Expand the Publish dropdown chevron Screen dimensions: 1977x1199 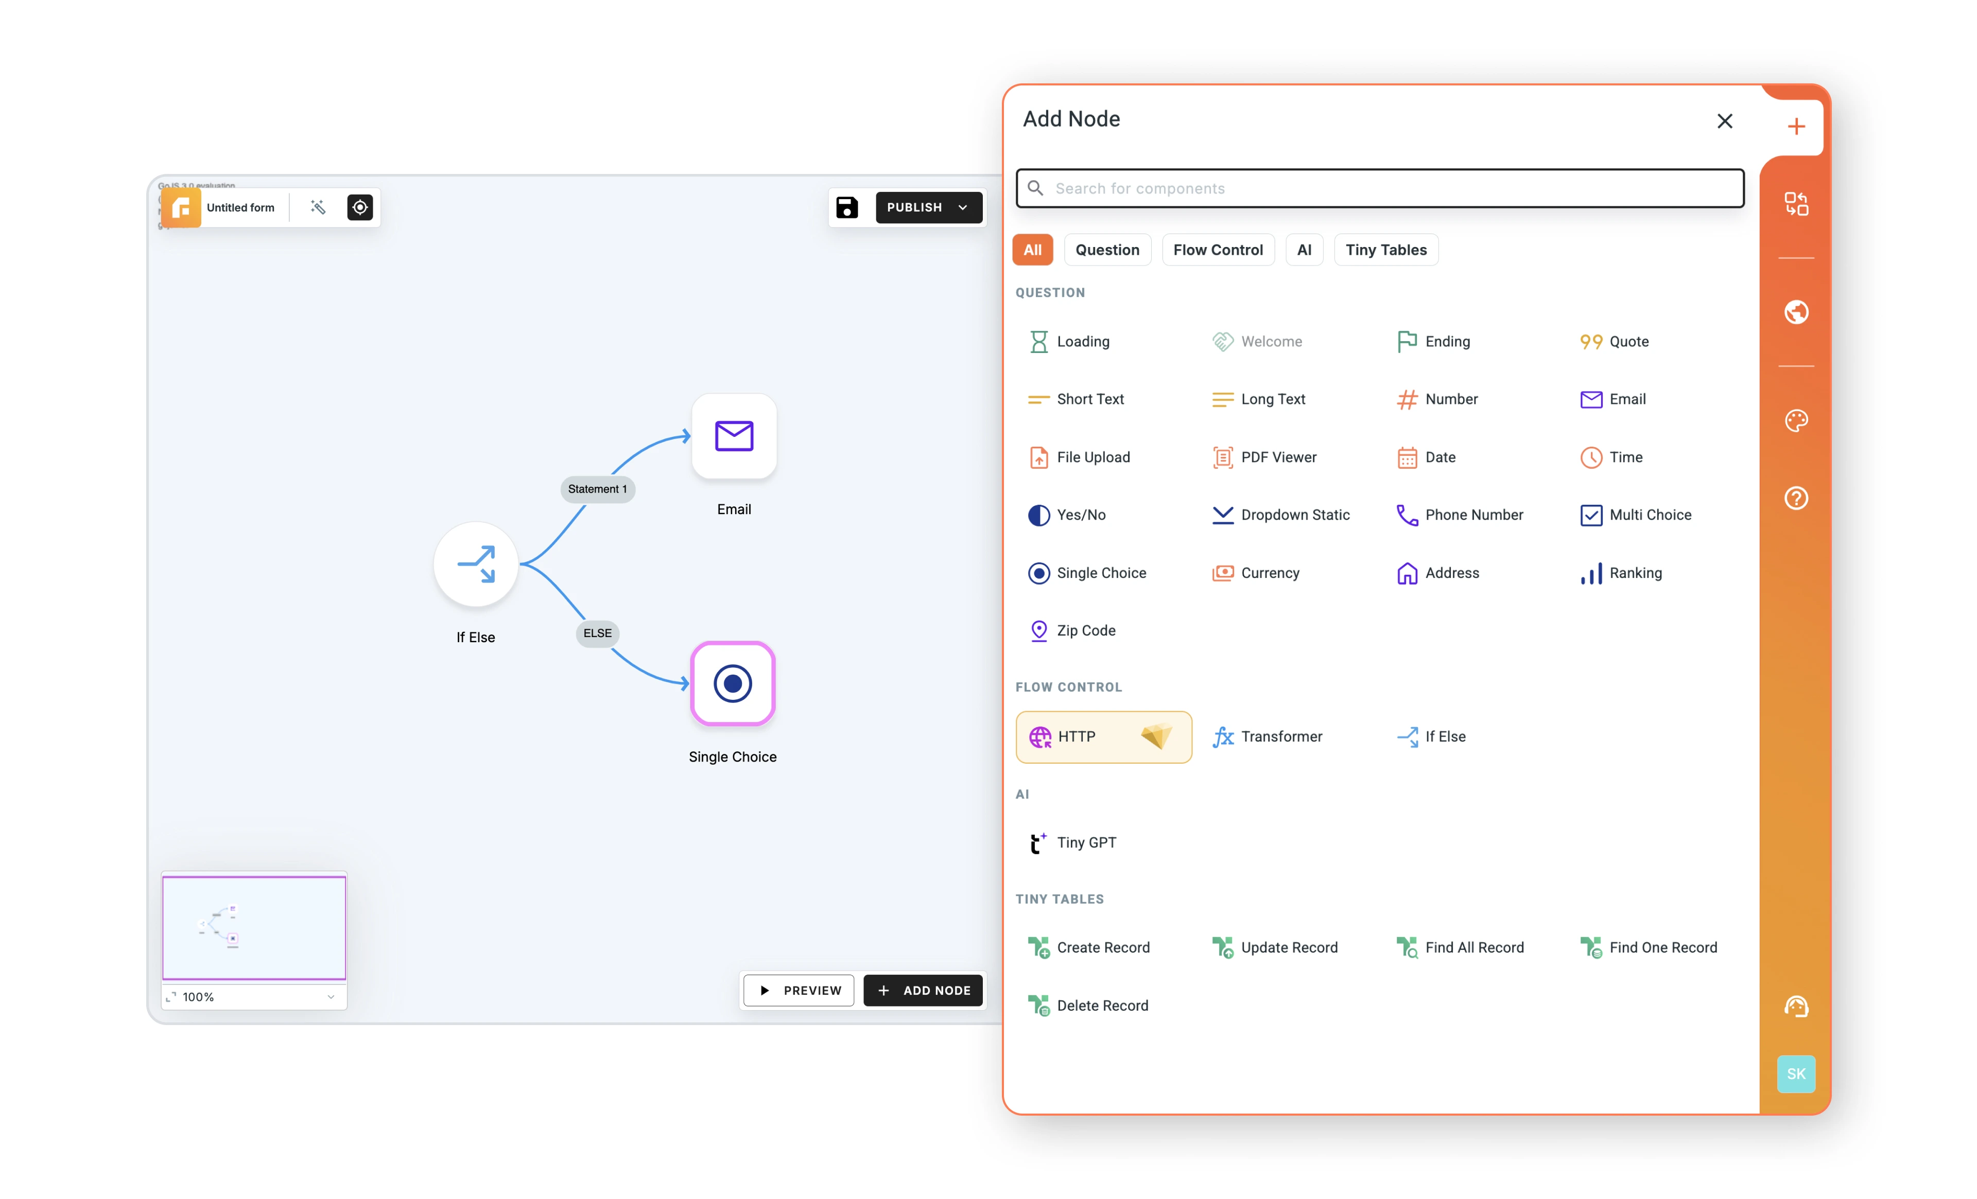pos(963,207)
